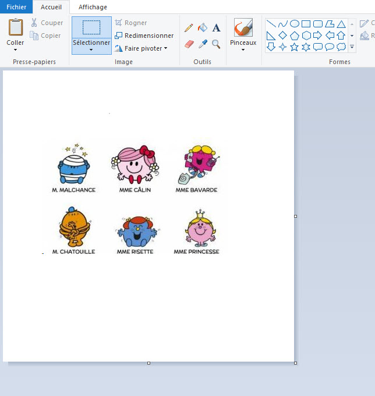Choose the Cloud callout shape
This screenshot has width=375, height=396.
point(341,47)
